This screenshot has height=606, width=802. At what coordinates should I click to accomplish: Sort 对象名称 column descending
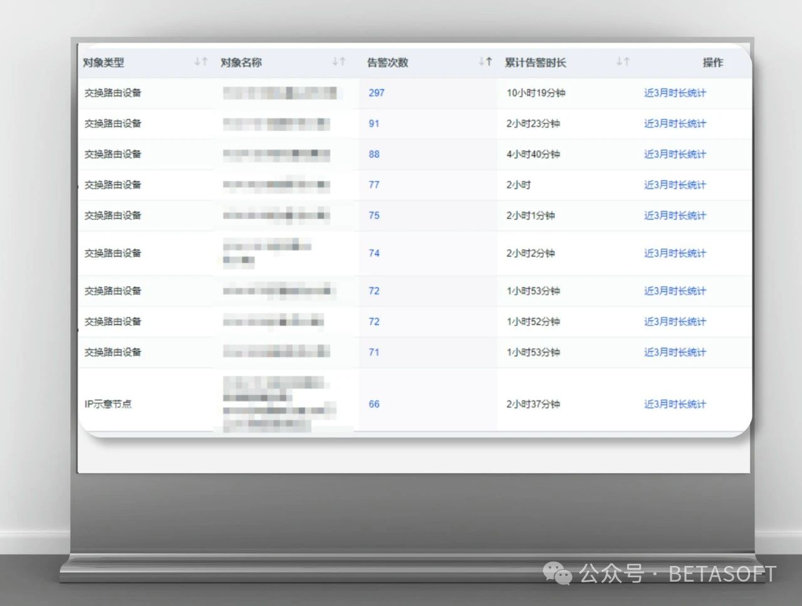pos(336,61)
